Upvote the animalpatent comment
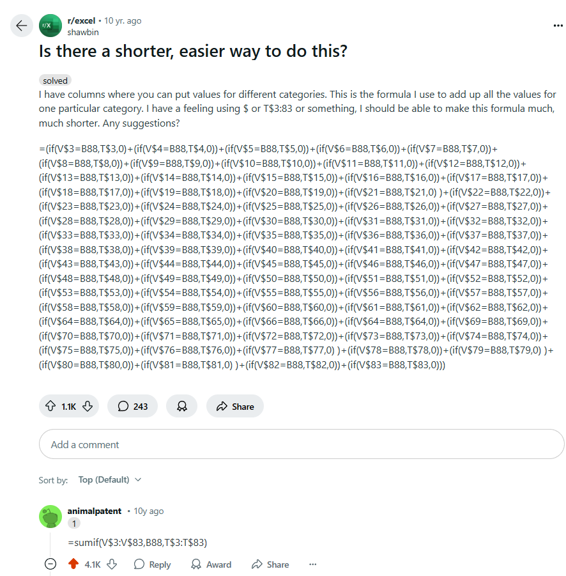 click(x=73, y=564)
